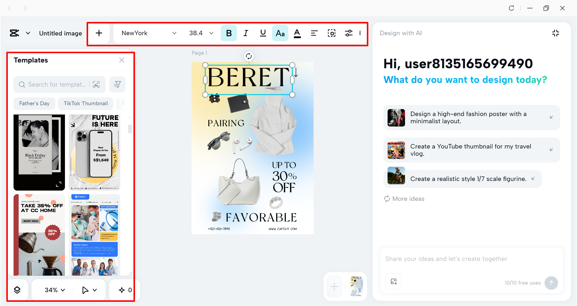This screenshot has height=306, width=577.
Task: Add a new element with the plus icon
Action: 99,33
